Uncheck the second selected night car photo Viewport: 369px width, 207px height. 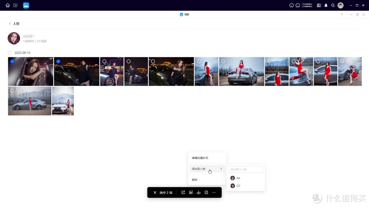tap(58, 61)
